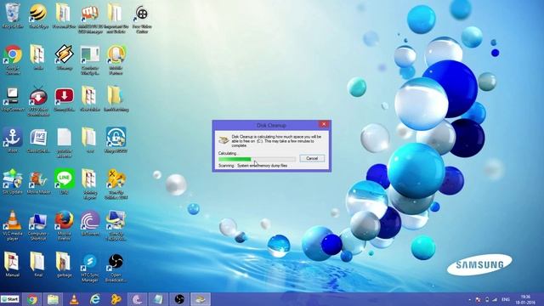The image size is (544, 306).
Task: Open the film reel video cutter shortcut
Action: (x=142, y=19)
